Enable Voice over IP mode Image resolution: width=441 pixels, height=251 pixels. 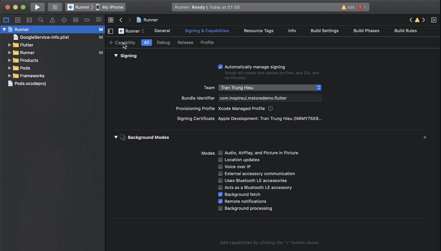click(220, 167)
